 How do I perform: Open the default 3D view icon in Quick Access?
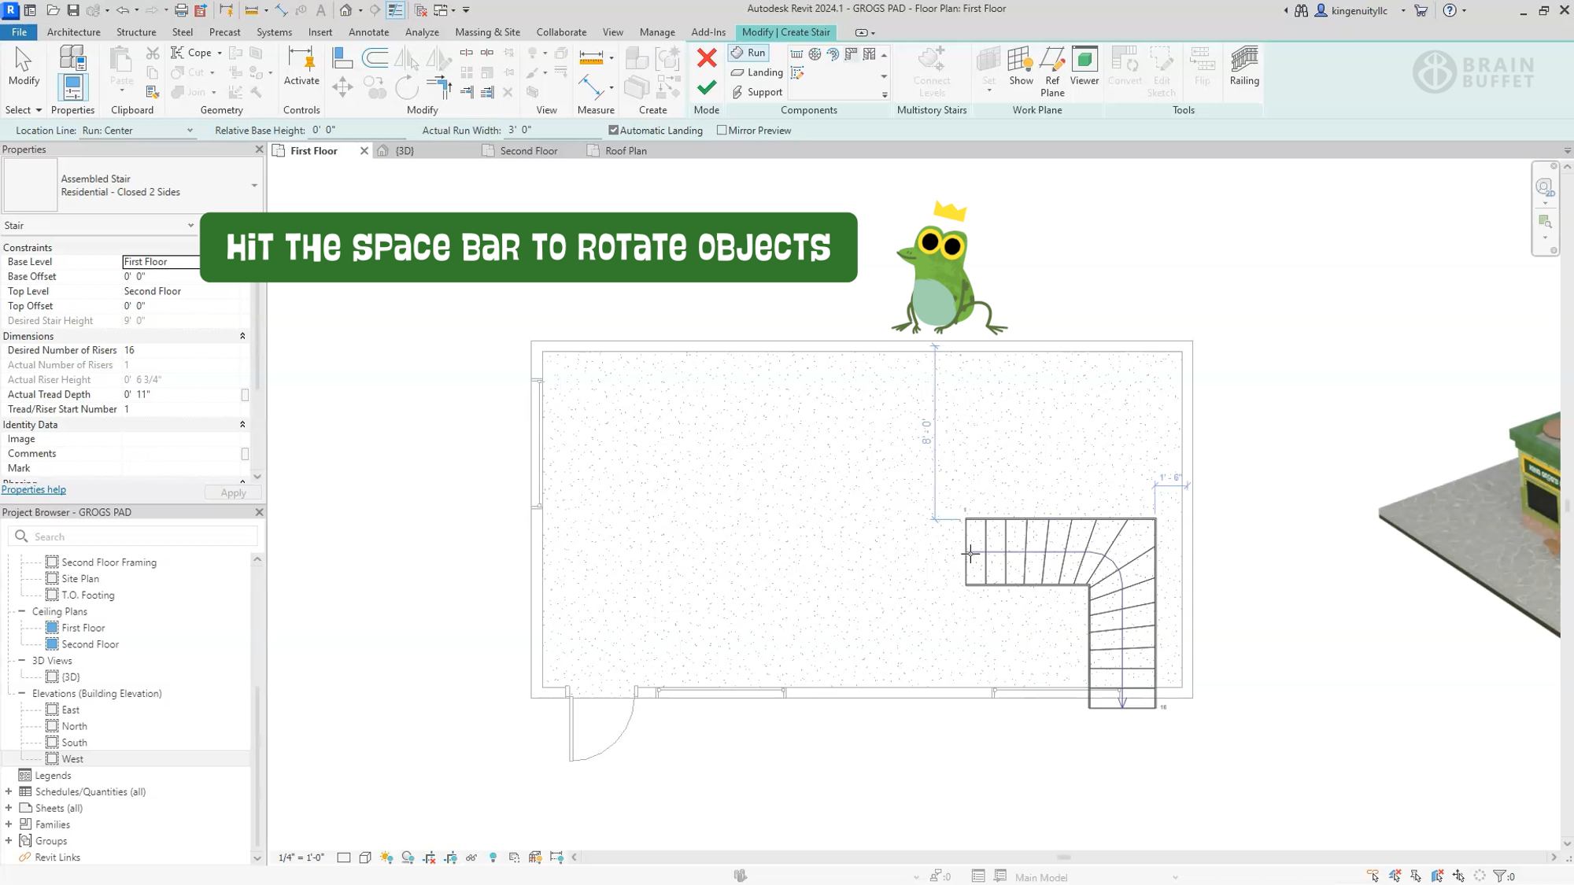pyautogui.click(x=346, y=9)
